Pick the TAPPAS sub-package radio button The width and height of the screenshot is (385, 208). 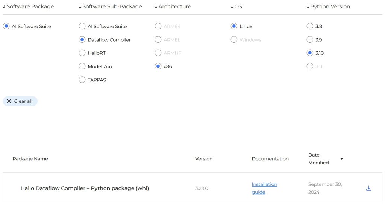tap(82, 80)
